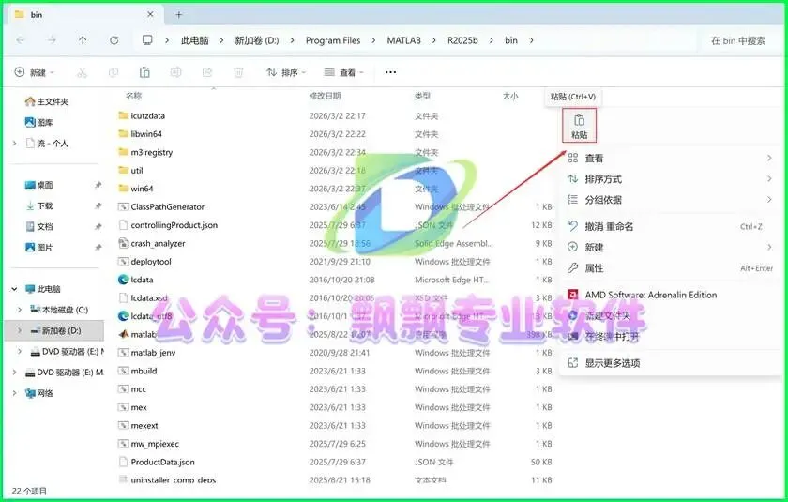The image size is (788, 502).
Task: Select the icutzdata folder icon
Action: (123, 115)
